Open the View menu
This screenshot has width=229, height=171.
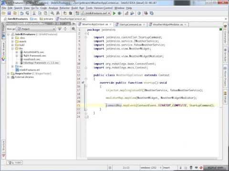coord(27,8)
